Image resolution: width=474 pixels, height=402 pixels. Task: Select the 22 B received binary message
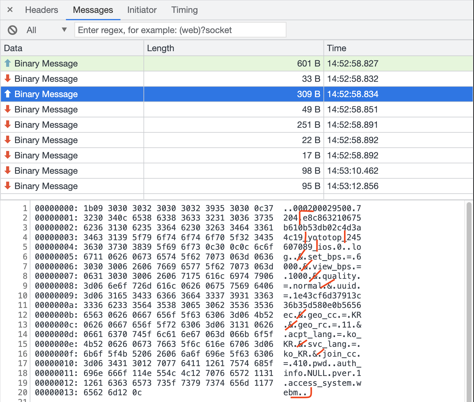[46, 140]
